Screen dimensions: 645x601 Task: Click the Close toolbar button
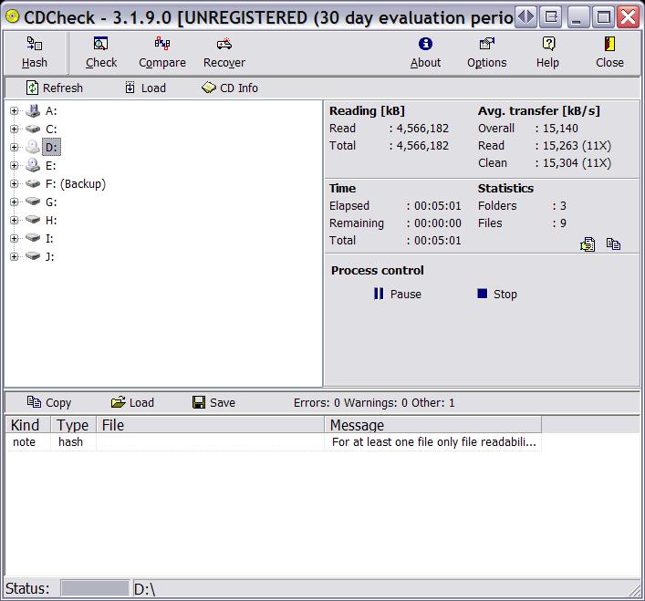pyautogui.click(x=609, y=52)
